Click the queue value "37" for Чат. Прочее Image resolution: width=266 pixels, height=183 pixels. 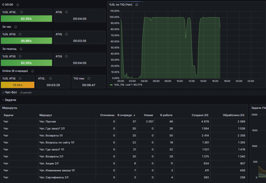[x=134, y=122]
